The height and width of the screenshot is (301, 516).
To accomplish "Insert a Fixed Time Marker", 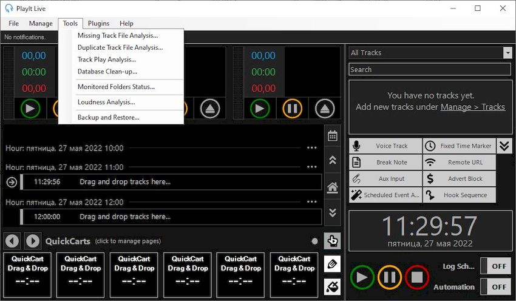I will [459, 146].
